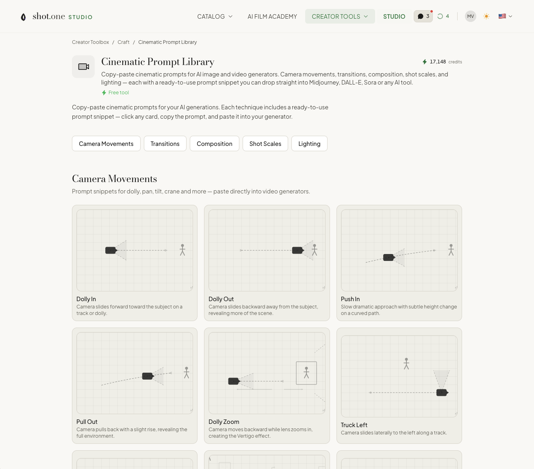Screen dimensions: 534x469
Task: Click the Cinematic Prompt Library breadcrumb
Action: coord(167,42)
